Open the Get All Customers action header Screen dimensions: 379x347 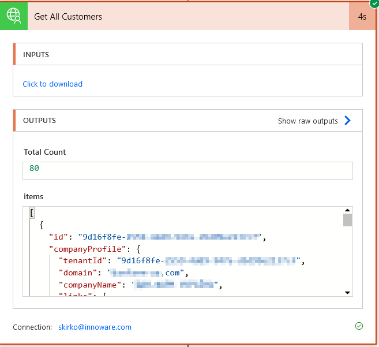(x=188, y=16)
